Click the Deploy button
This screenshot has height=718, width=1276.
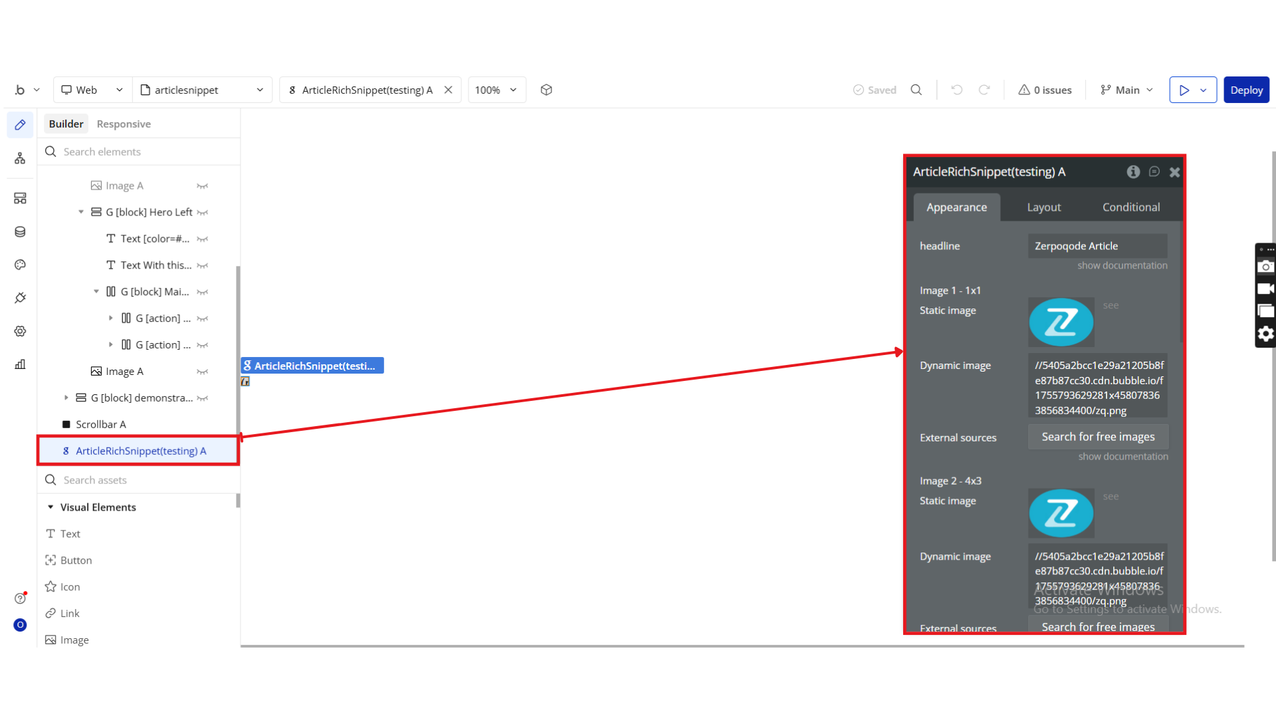1246,90
